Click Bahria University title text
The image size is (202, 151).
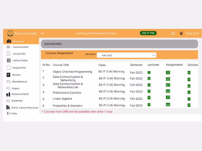[26, 33]
